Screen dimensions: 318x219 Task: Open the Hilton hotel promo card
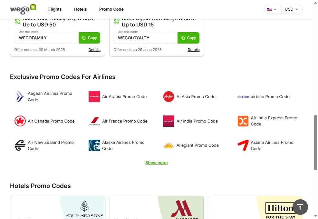click(x=255, y=207)
